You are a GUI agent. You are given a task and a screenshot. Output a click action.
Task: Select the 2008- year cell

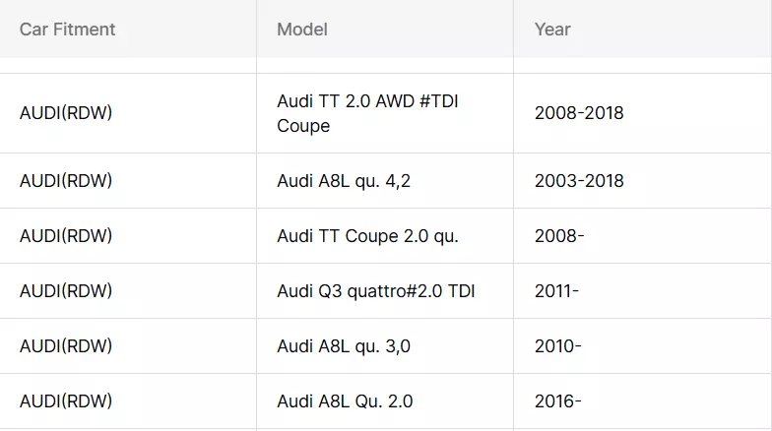click(559, 236)
